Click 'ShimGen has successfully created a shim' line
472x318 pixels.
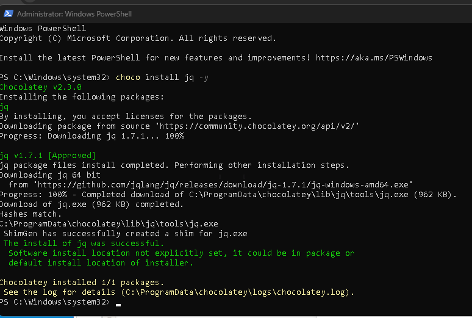126,233
